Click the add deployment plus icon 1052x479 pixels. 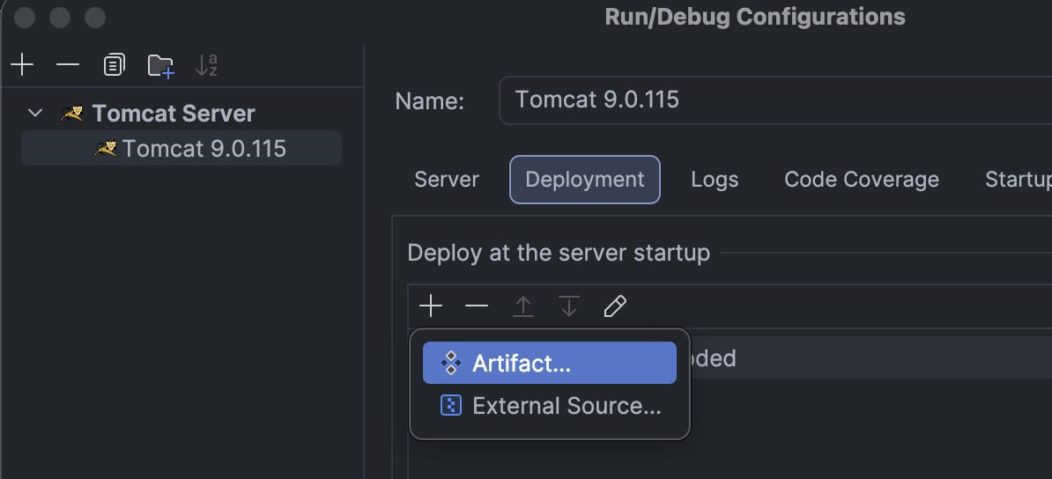[430, 306]
